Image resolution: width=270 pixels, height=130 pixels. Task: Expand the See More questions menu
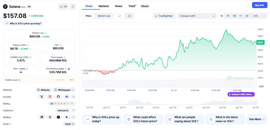pos(257,119)
